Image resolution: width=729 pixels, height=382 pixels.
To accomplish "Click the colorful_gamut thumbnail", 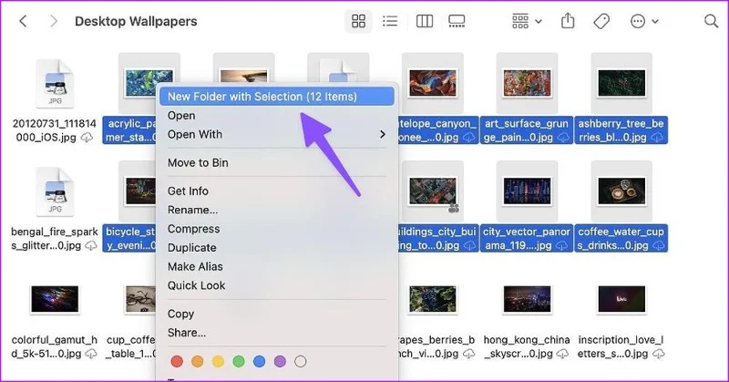I will tap(55, 299).
